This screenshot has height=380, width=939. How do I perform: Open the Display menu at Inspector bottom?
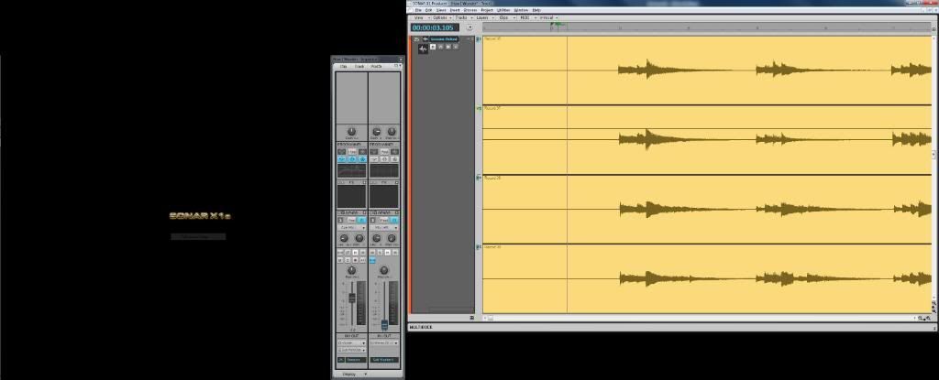[349, 374]
